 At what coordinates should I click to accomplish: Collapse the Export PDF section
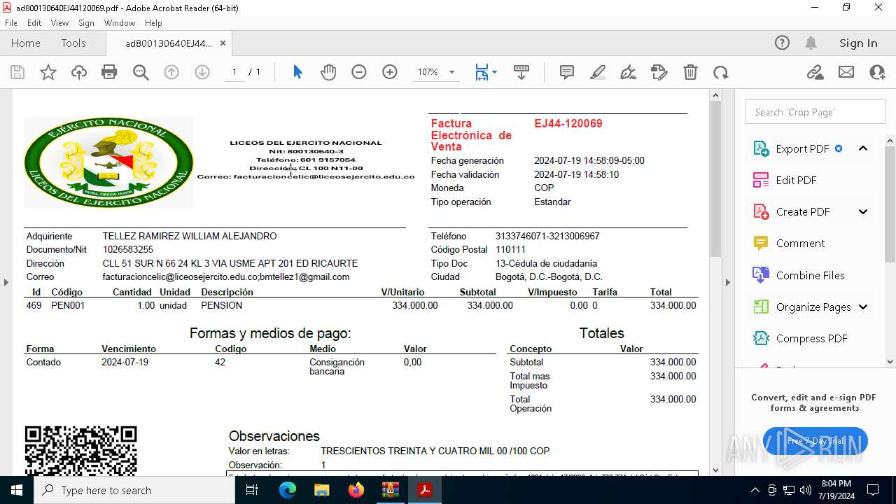(x=863, y=148)
